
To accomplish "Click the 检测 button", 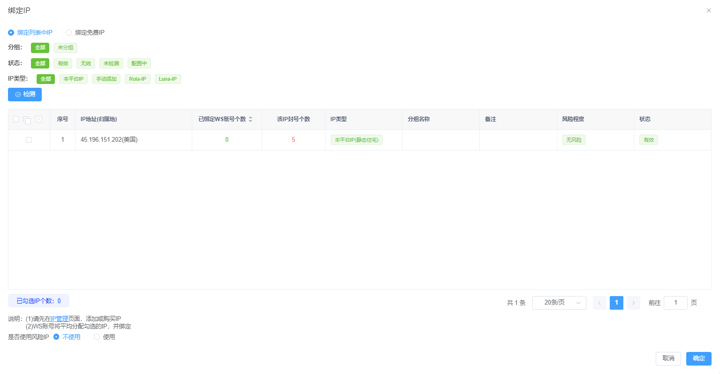I will [x=25, y=94].
